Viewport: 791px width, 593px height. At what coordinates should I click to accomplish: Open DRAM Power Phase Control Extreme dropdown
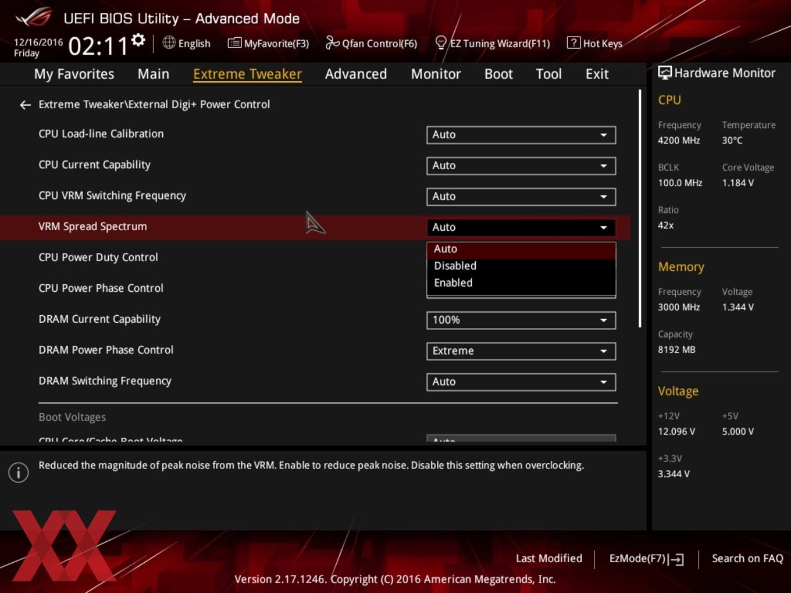(521, 351)
